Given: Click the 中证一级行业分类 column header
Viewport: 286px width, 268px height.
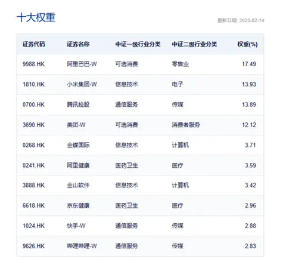Looking at the screenshot, I should 138,44.
